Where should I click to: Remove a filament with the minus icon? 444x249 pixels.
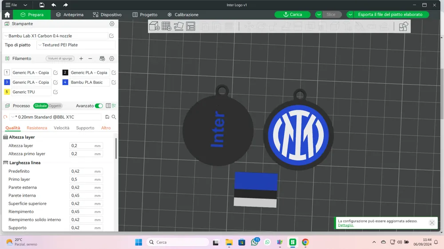tap(90, 58)
